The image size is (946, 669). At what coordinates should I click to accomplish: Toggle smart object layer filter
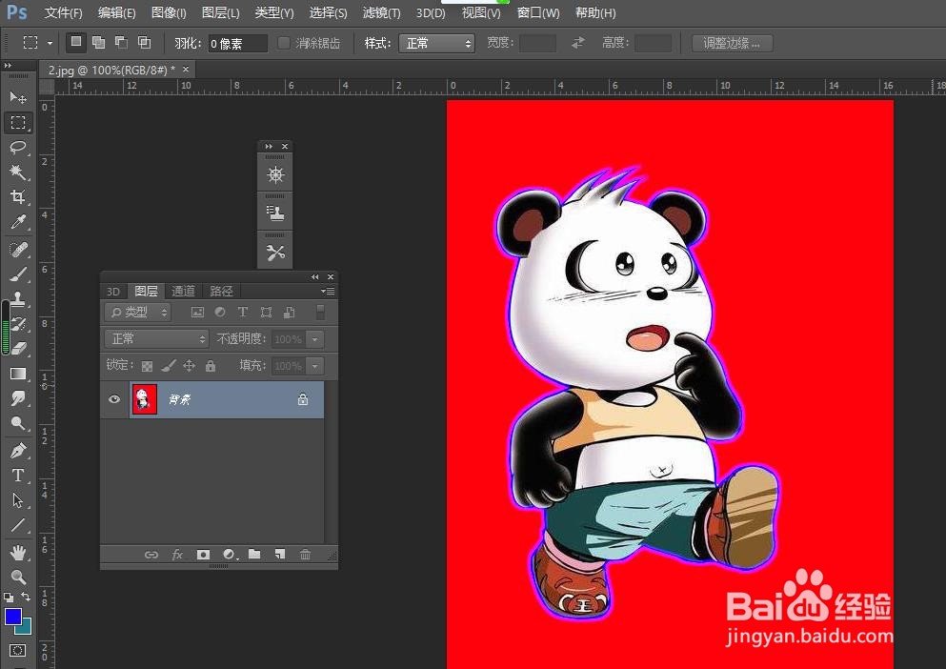point(290,313)
